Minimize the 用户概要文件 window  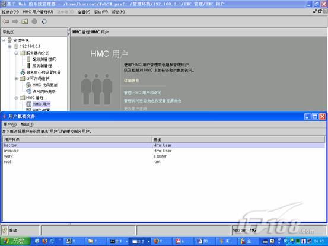(307, 116)
